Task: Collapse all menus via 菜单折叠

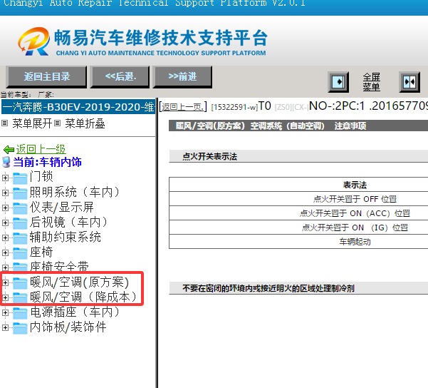Action: click(x=85, y=123)
